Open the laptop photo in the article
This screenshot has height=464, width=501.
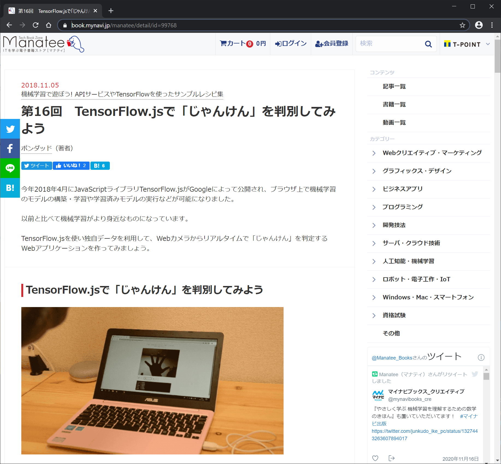[x=152, y=381]
